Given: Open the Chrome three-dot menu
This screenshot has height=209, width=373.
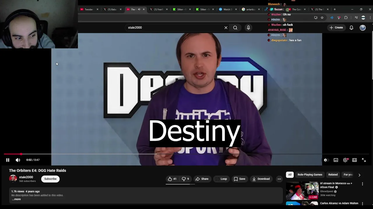Looking at the screenshot, I should [370, 18].
